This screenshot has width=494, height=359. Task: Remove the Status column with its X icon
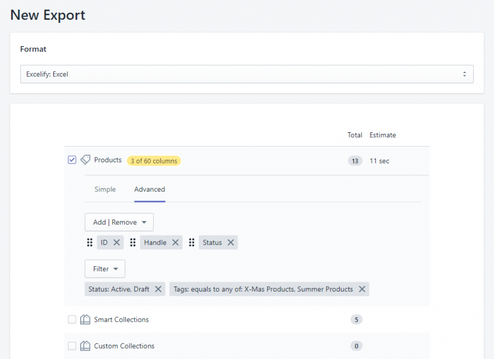click(x=229, y=242)
